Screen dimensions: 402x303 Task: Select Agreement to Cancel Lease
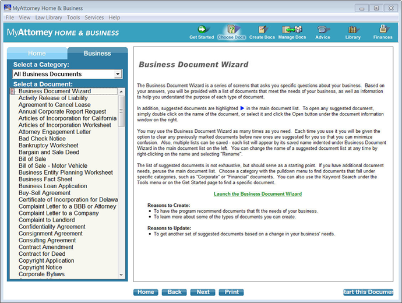[54, 104]
